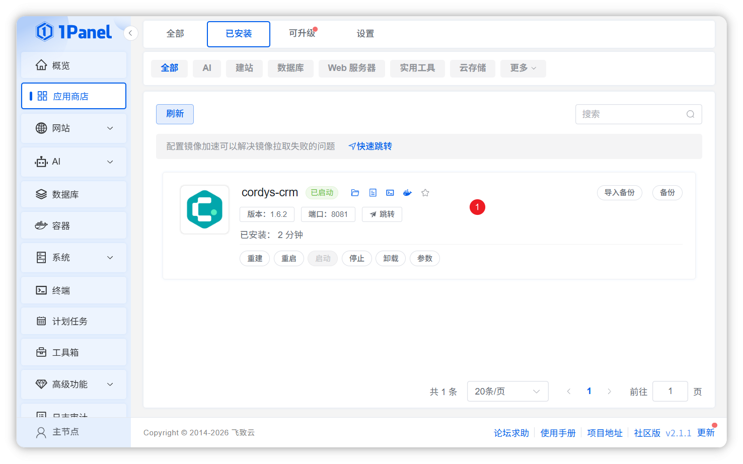Collapse the sidebar with the arrow button
Viewport: 743px width, 464px height.
pos(130,33)
